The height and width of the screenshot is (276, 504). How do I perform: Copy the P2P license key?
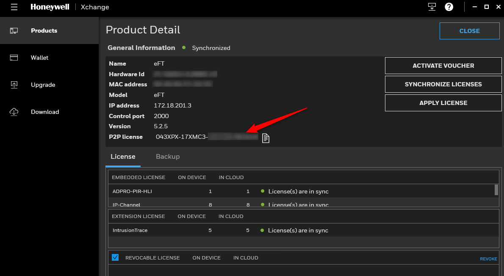pyautogui.click(x=266, y=138)
